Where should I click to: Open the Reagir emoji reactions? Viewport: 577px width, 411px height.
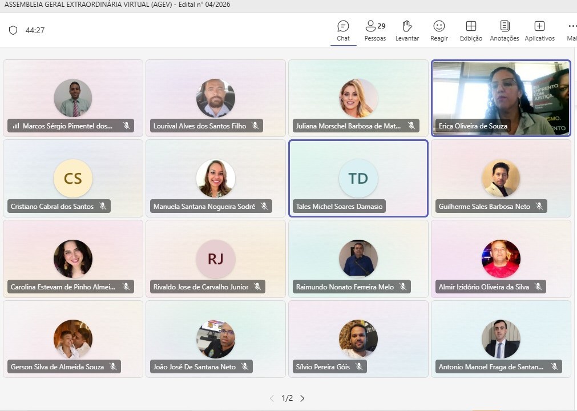[x=439, y=31]
